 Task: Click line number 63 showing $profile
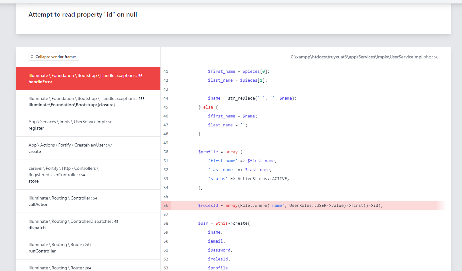(166, 268)
